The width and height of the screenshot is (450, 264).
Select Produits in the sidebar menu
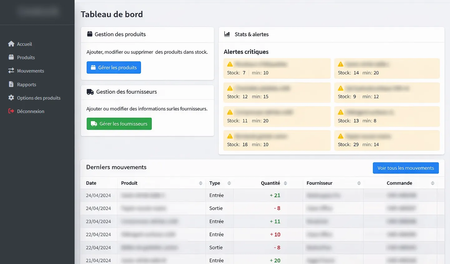pos(26,57)
